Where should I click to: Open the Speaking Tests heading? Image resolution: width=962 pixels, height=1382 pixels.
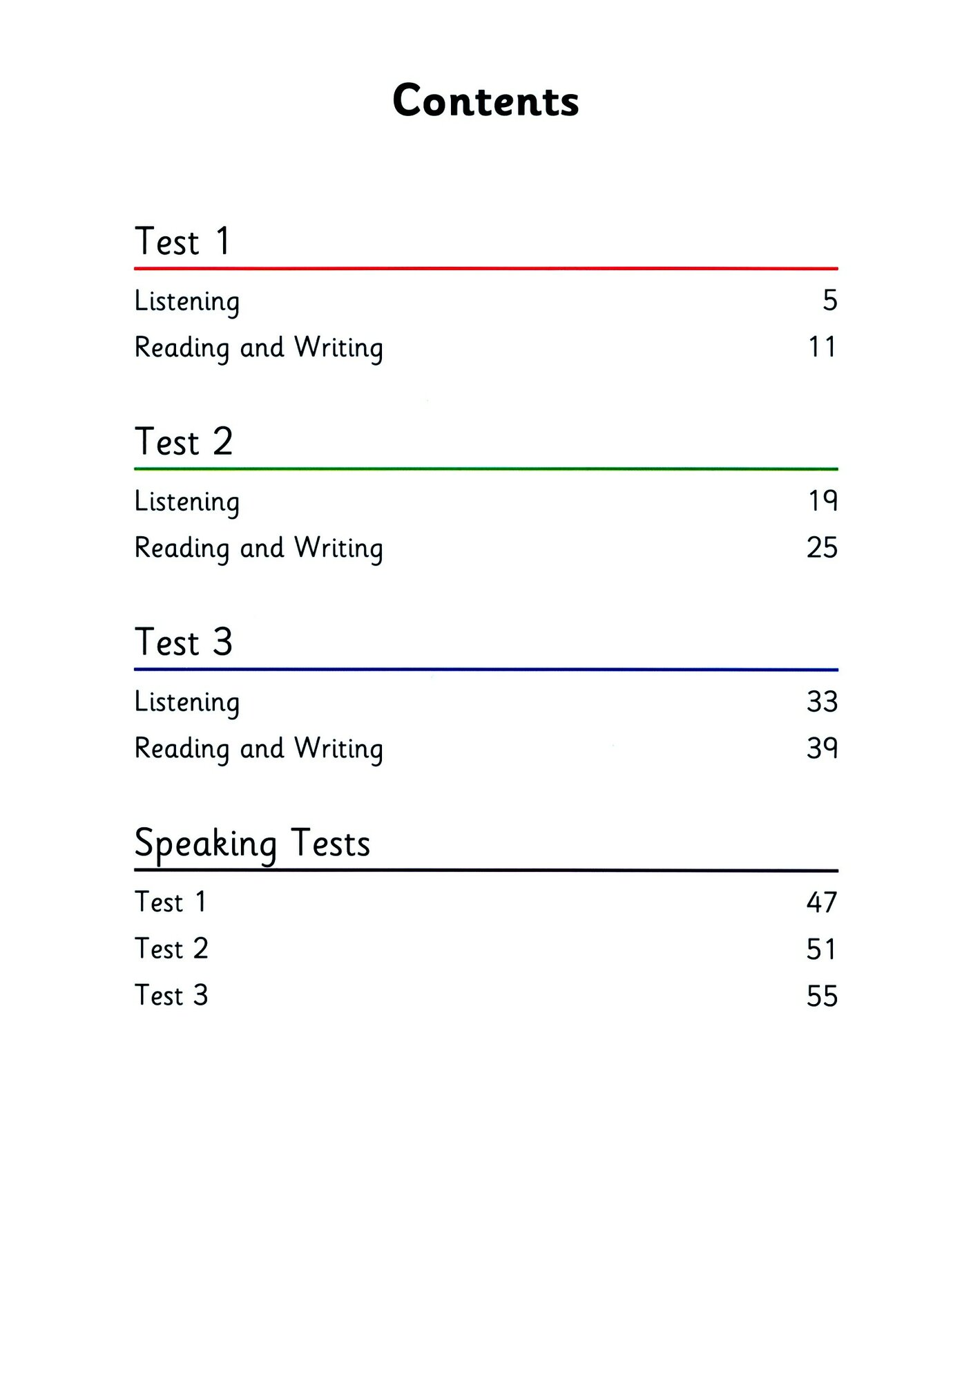[x=252, y=843]
